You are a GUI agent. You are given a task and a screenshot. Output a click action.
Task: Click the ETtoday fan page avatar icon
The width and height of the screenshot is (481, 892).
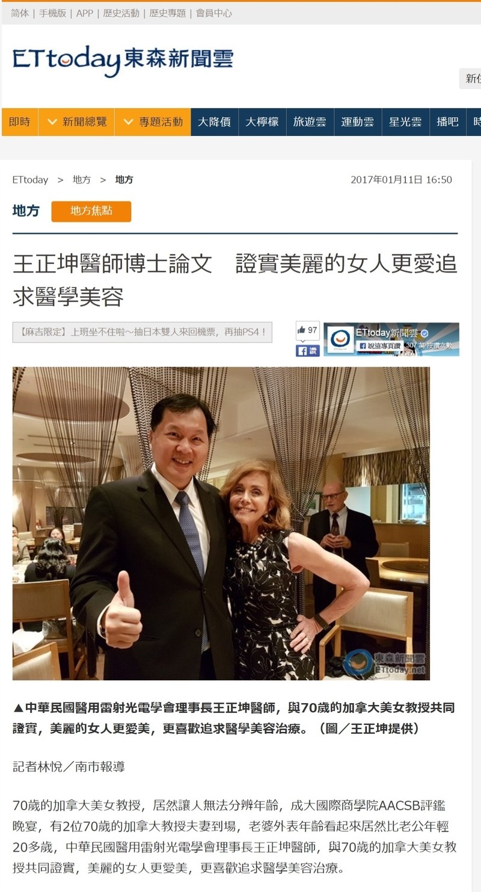340,339
